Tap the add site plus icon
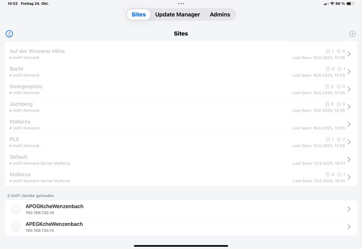This screenshot has width=362, height=249. click(x=352, y=34)
